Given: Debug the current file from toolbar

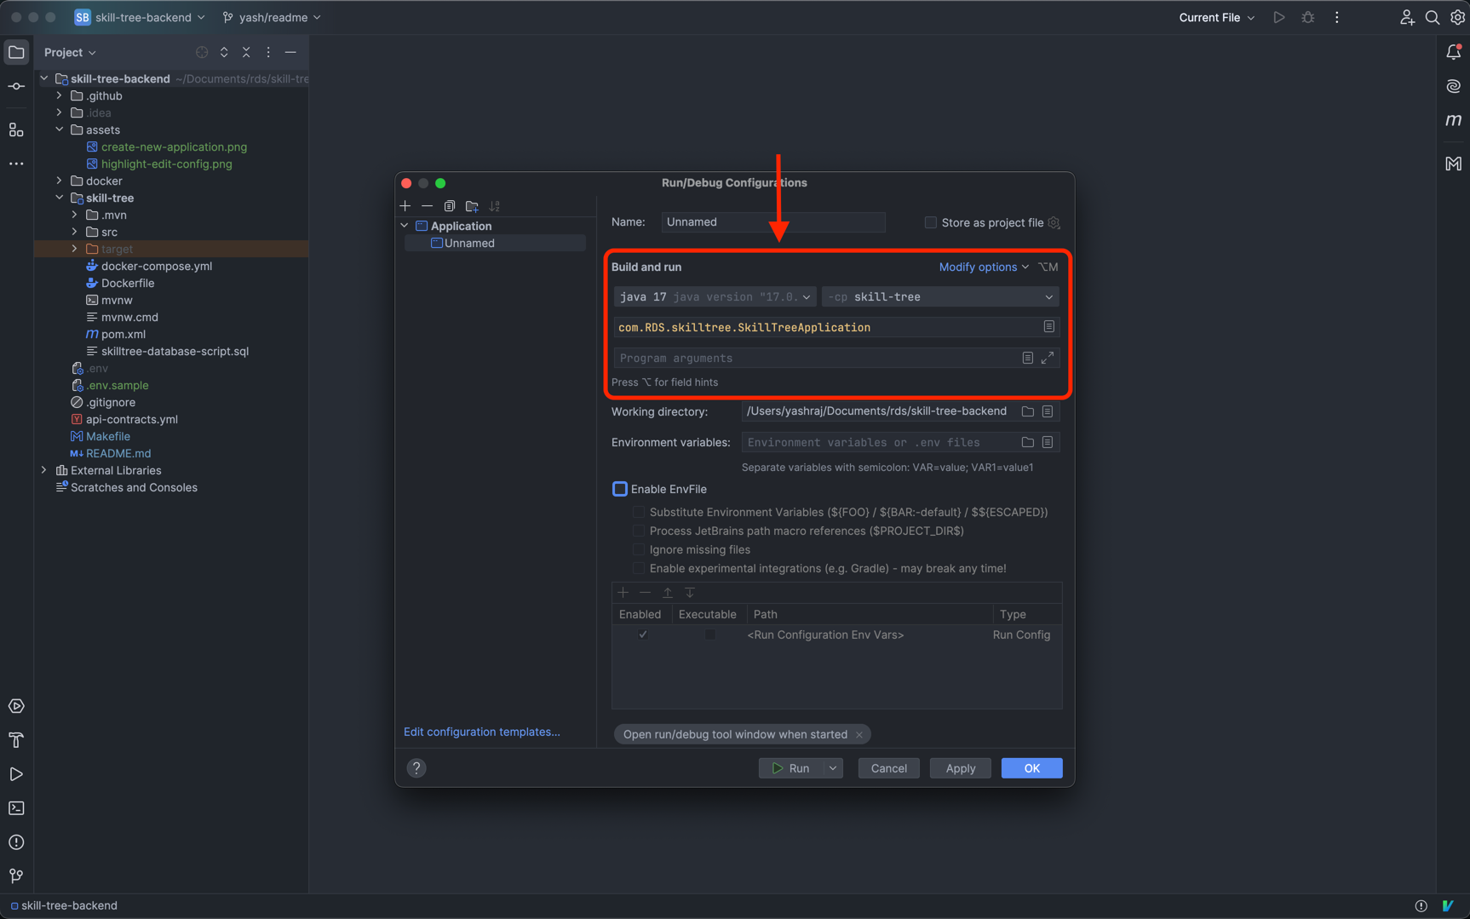Looking at the screenshot, I should (1308, 17).
